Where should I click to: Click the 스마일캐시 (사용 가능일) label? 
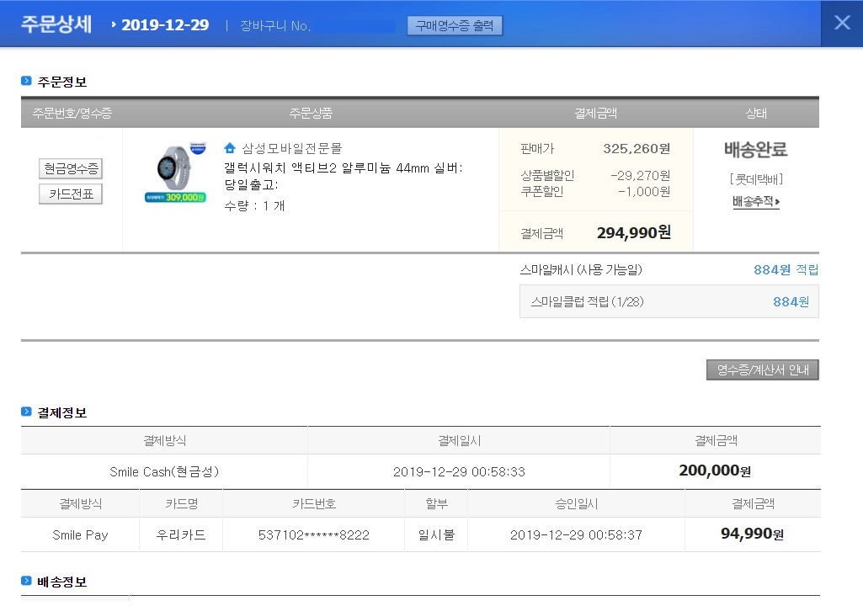(x=581, y=269)
